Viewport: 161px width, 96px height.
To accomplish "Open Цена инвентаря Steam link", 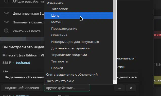I will pyautogui.click(x=28, y=13).
